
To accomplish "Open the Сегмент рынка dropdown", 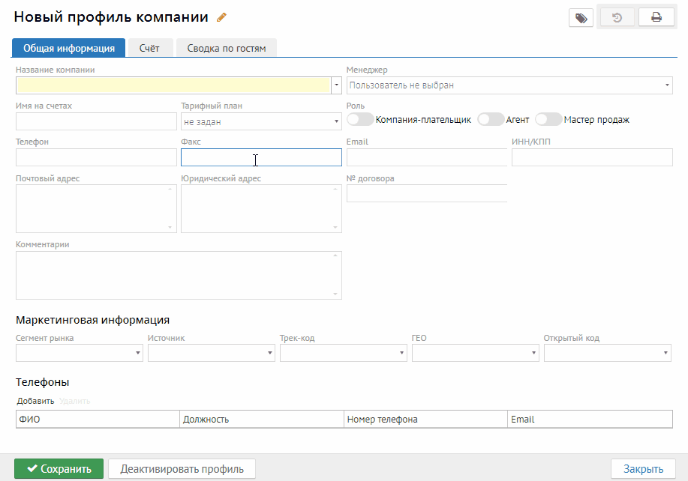I will 80,353.
